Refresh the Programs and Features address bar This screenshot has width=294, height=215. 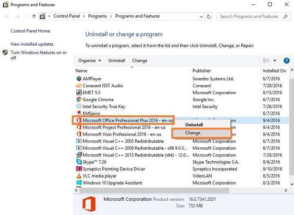tap(209, 16)
